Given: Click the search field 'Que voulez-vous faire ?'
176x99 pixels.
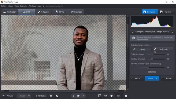Looking at the screenshot, I should [x=54, y=6].
